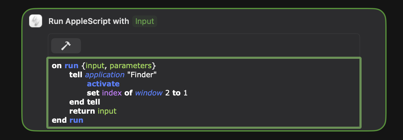This screenshot has width=403, height=140.
Task: Click empty toolbar area beside hammer button
Action: (x=219, y=46)
